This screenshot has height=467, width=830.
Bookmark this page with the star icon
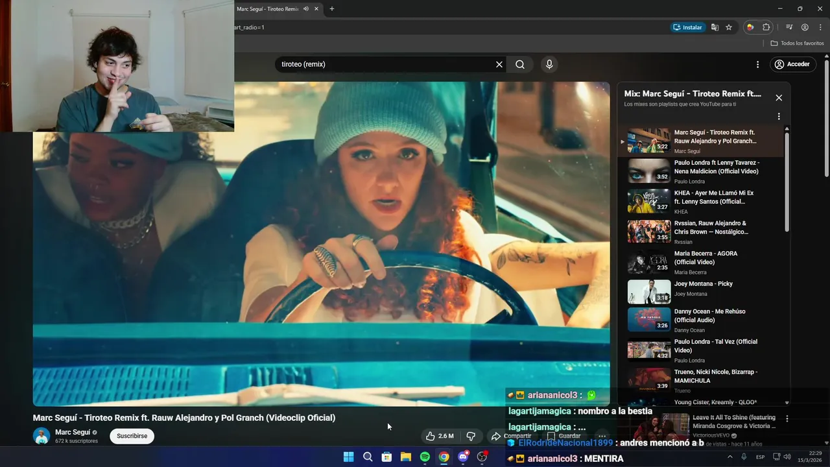click(x=729, y=27)
